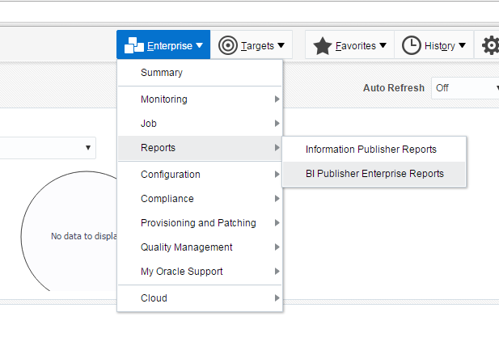Open the Targets menu
The height and width of the screenshot is (346, 499).
coord(252,44)
